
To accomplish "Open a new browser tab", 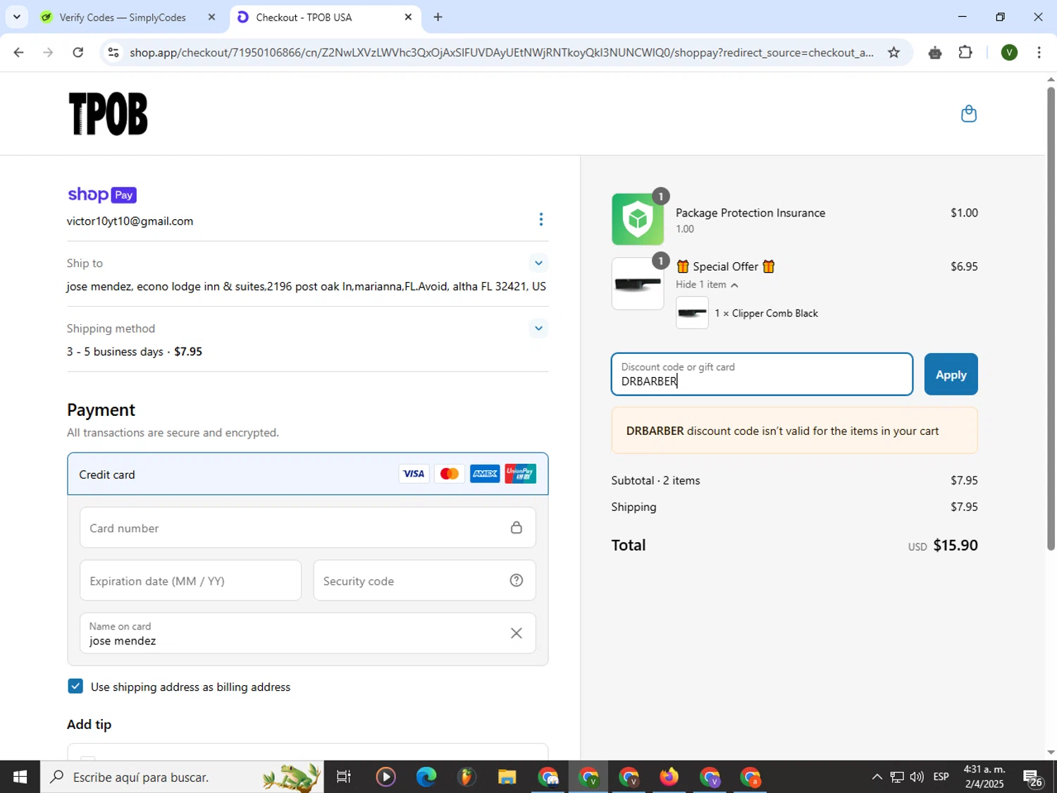I will tap(438, 17).
